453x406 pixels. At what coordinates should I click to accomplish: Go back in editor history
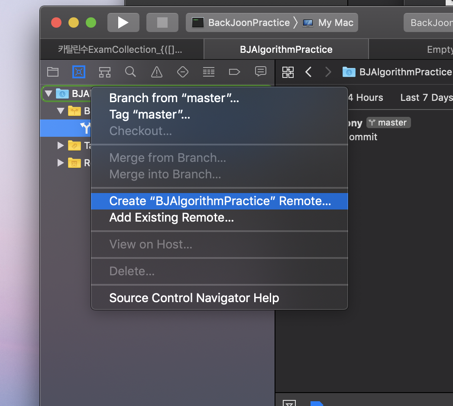coord(308,72)
